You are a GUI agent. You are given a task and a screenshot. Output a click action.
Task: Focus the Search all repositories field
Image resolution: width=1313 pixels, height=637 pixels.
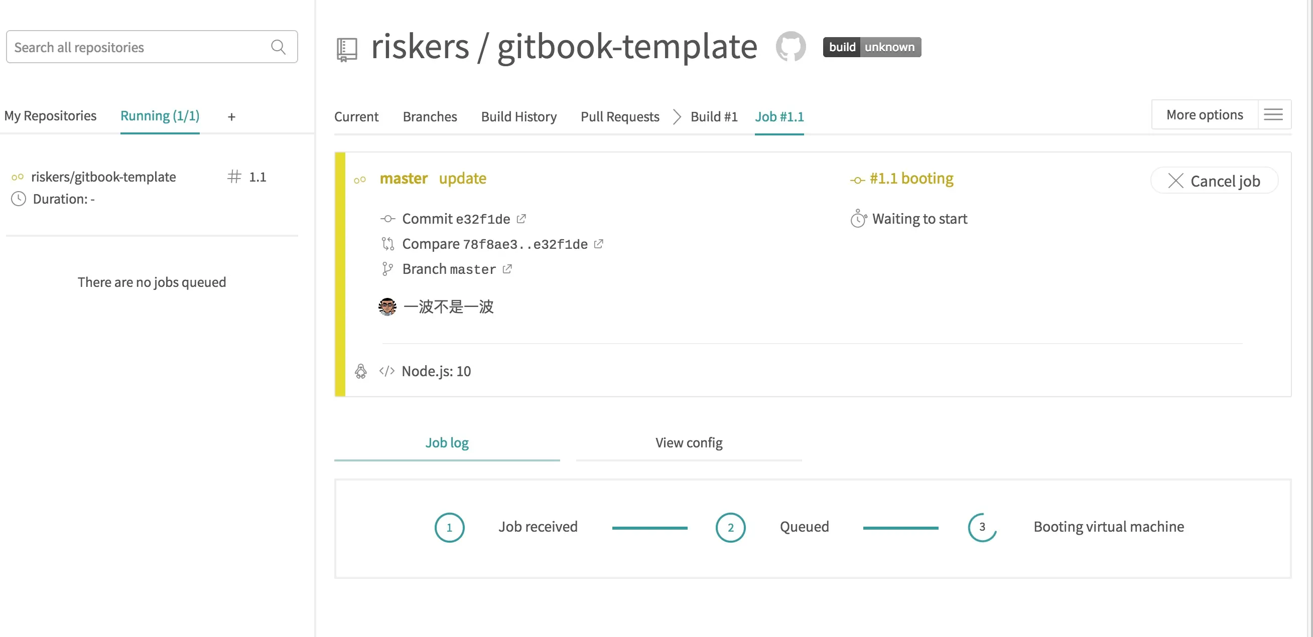click(138, 47)
